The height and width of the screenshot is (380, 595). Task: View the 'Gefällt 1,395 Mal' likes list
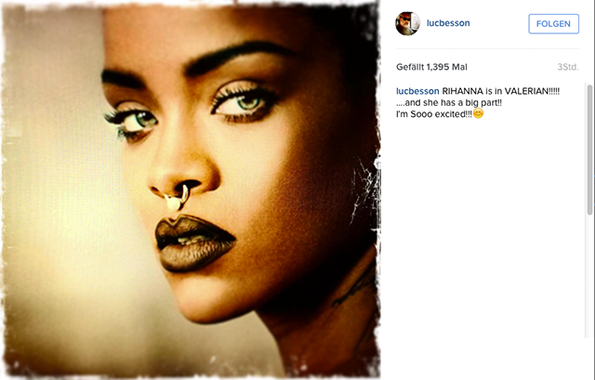click(431, 67)
